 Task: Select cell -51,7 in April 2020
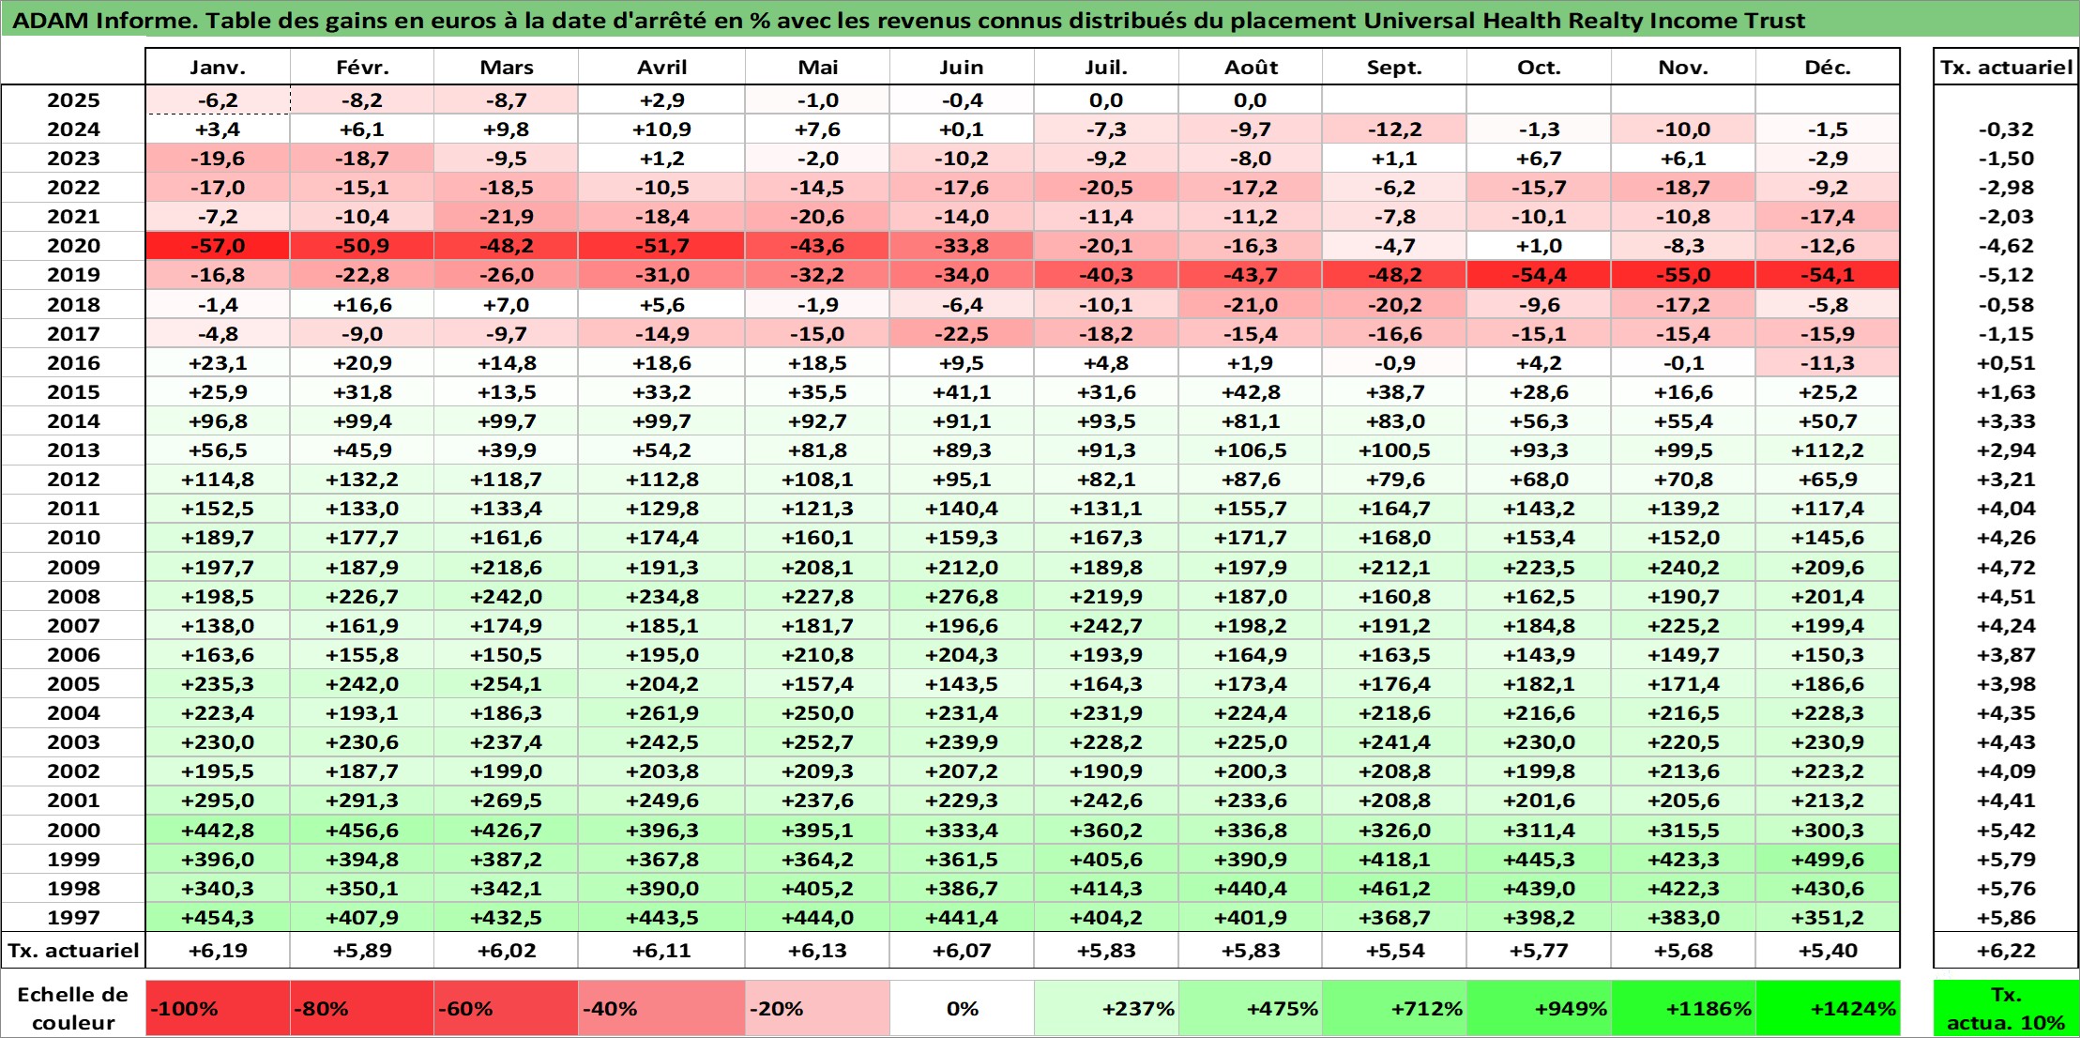(x=661, y=246)
